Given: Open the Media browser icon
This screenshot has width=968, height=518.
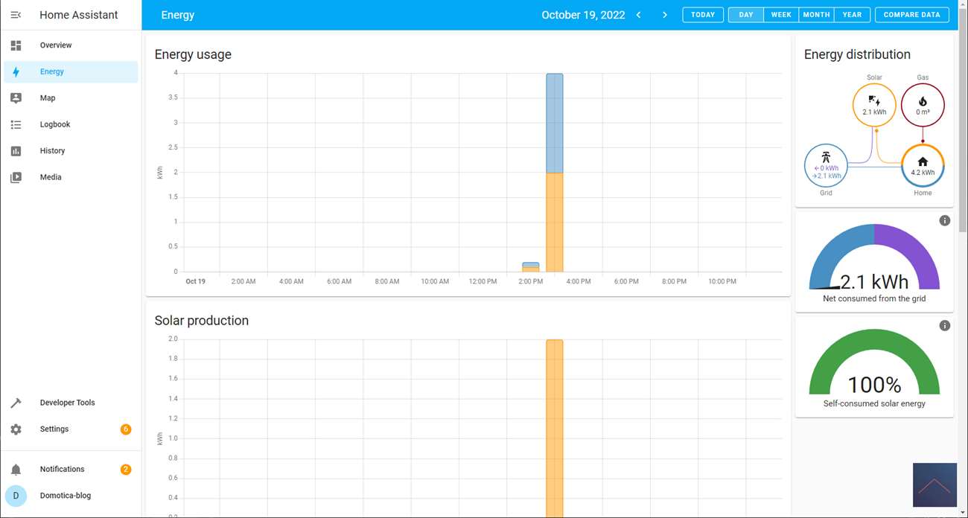Looking at the screenshot, I should (16, 178).
